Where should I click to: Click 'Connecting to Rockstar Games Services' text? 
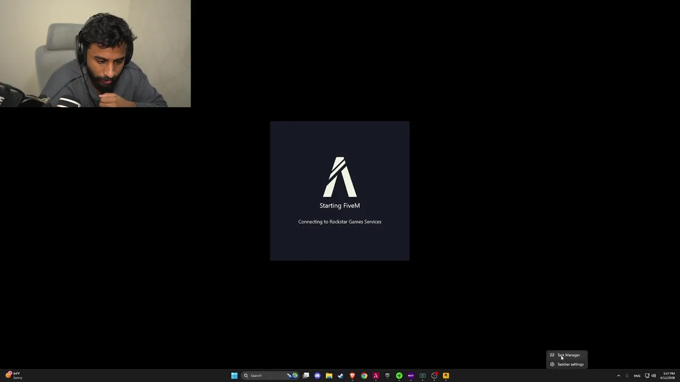[x=339, y=222]
